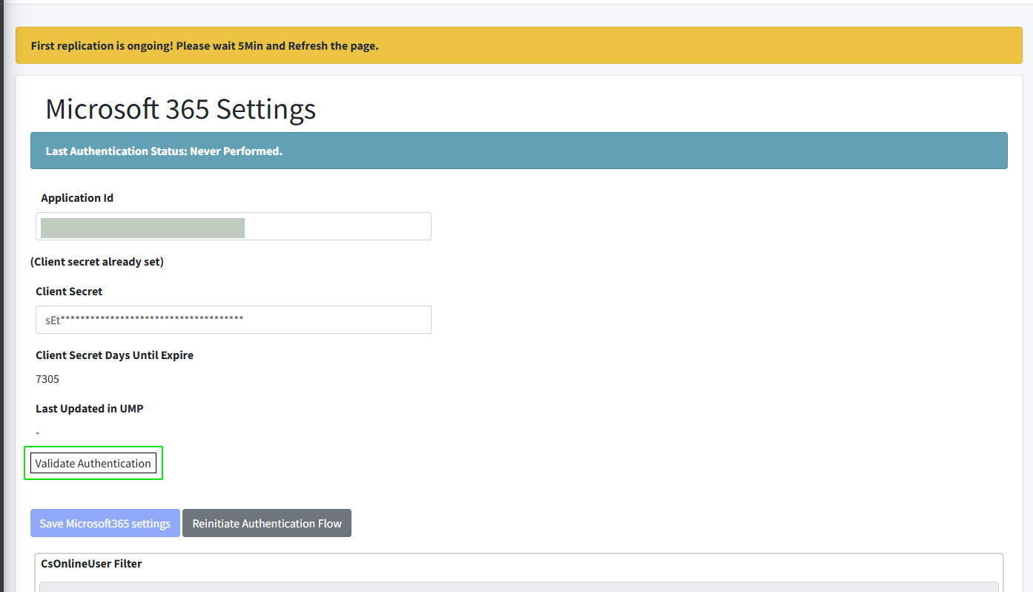Select the 'Client Secret' label
This screenshot has width=1033, height=592.
click(69, 292)
